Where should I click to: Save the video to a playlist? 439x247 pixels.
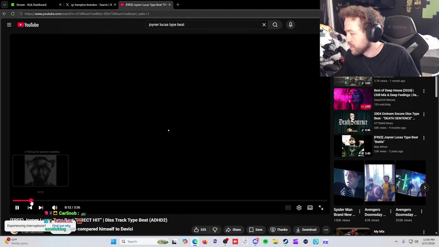point(256,230)
